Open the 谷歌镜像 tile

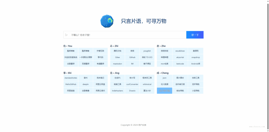(86, 91)
